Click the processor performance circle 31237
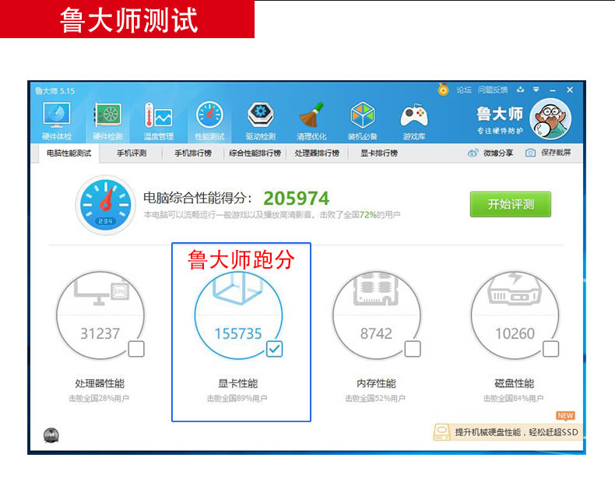The image size is (615, 479). point(100,315)
